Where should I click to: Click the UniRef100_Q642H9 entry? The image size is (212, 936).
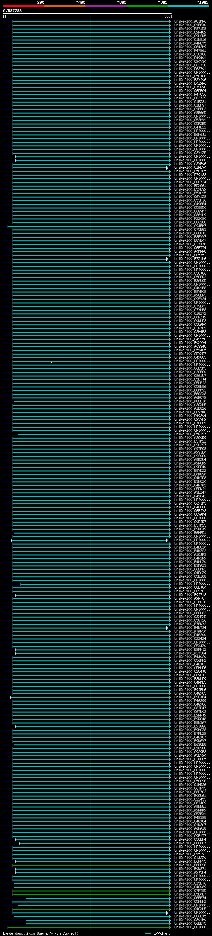[x=190, y=47]
